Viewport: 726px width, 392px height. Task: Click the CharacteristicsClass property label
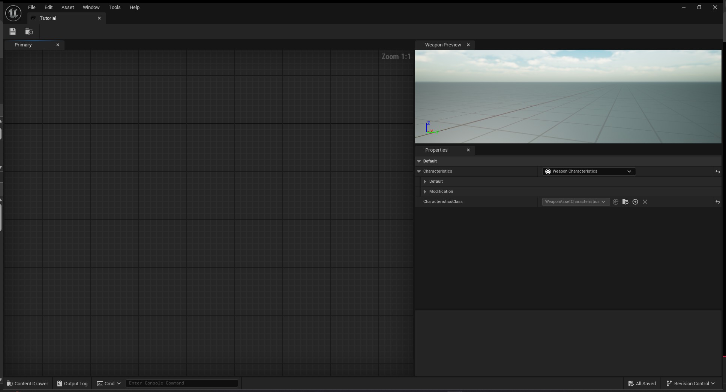coord(443,201)
